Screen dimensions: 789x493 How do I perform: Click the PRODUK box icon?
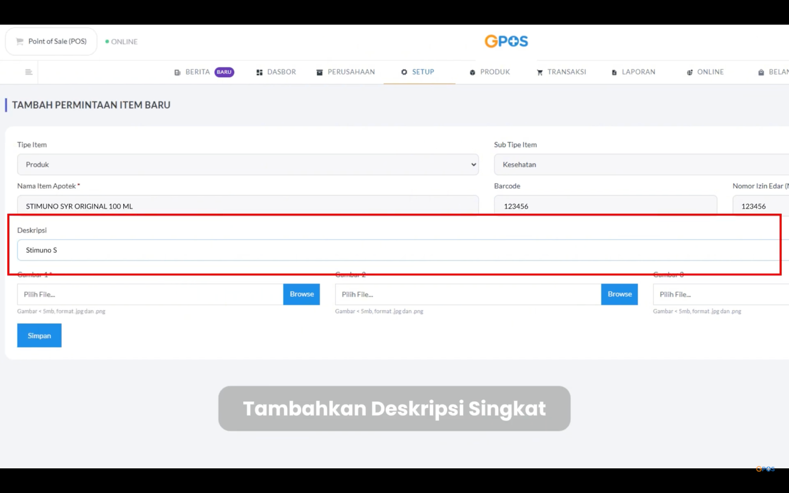pyautogui.click(x=472, y=72)
